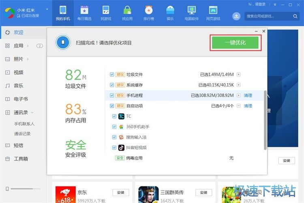This screenshot has width=304, height=203.
Task: Switch to 找游戏 tab
Action: pos(106,13)
